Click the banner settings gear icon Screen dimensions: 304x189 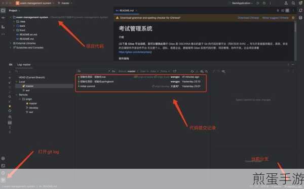[293, 18]
